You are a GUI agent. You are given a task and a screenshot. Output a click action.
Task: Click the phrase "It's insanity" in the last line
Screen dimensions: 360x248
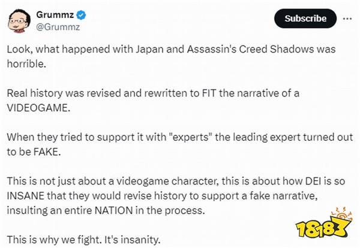pyautogui.click(x=132, y=240)
